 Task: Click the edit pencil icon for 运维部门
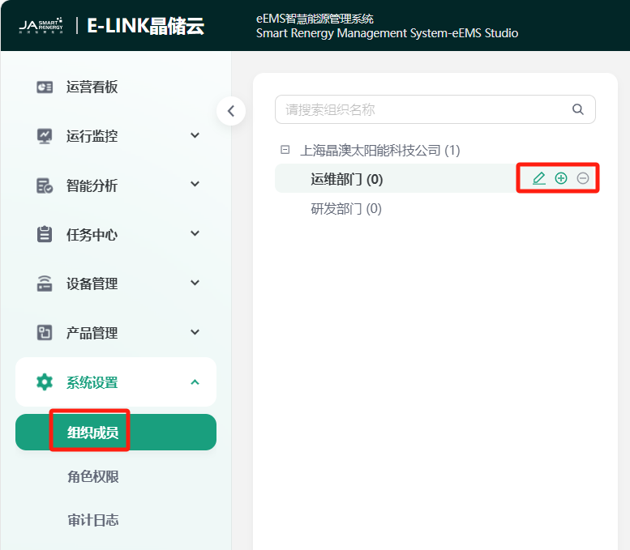pyautogui.click(x=538, y=178)
